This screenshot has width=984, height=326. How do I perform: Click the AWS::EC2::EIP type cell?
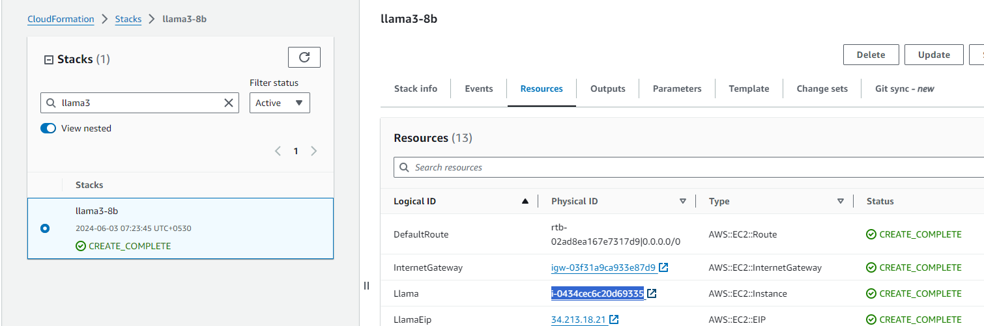(738, 319)
